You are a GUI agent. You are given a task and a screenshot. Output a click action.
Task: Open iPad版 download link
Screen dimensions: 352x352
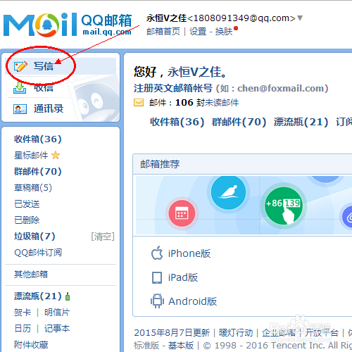click(x=183, y=277)
